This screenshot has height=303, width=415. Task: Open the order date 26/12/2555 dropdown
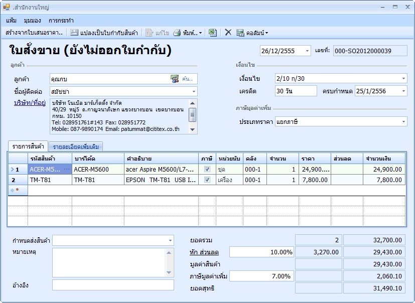click(307, 51)
